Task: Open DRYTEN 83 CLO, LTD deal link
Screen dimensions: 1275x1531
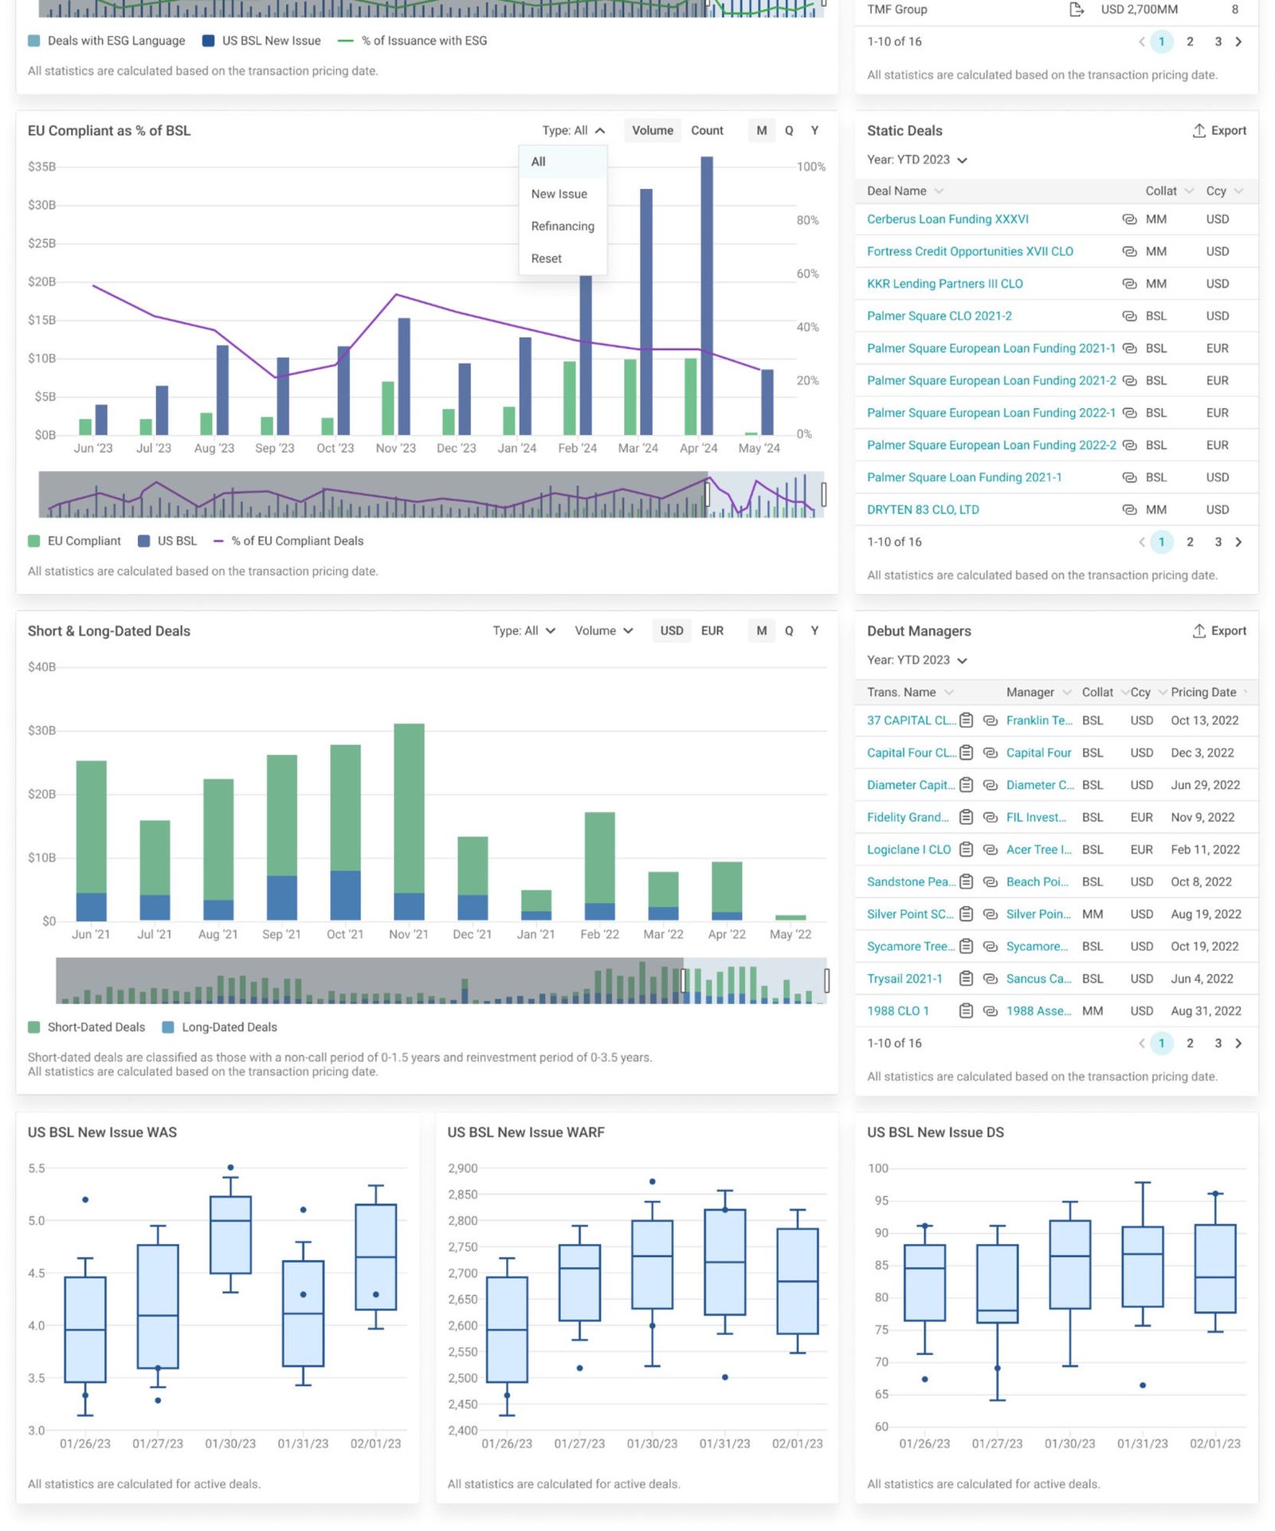Action: tap(923, 510)
